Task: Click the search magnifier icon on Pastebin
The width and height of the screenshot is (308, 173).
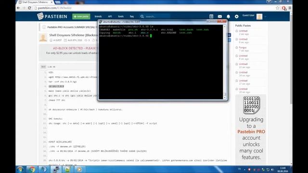Action: point(142,16)
